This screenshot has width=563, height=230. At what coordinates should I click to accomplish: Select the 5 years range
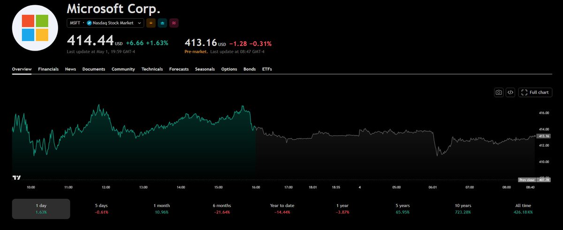pos(403,209)
